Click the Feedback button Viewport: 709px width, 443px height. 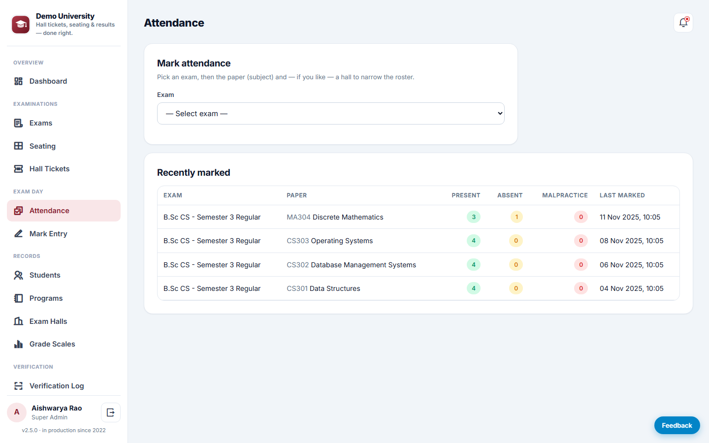coord(677,425)
